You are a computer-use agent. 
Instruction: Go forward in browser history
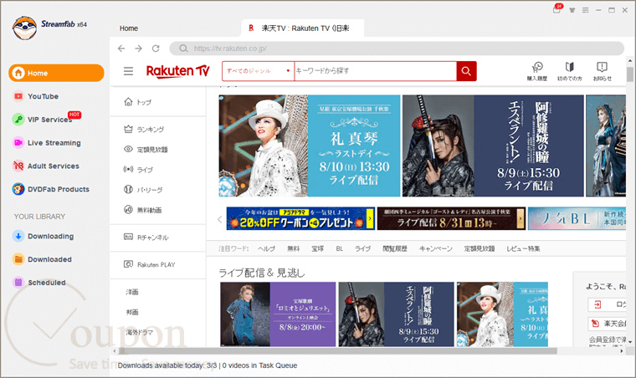pyautogui.click(x=138, y=49)
